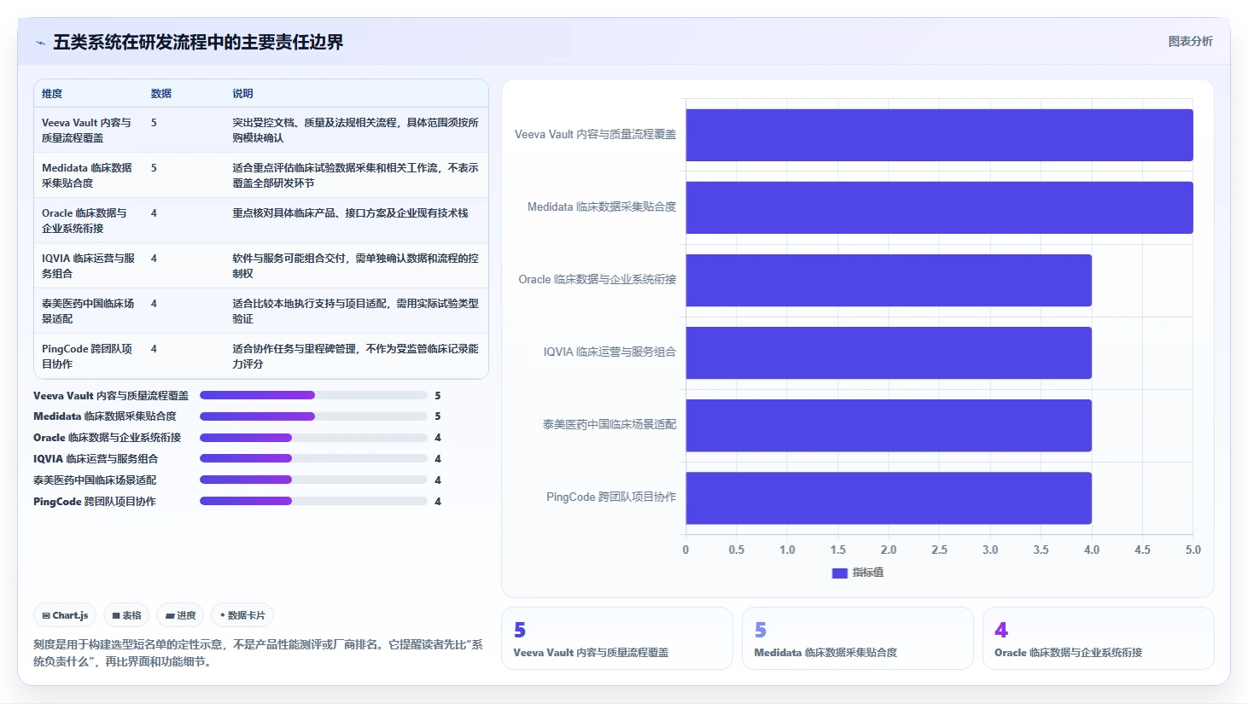Select table row Veeva Vault 内容与质量流程覆盖
The height and width of the screenshot is (704, 1248).
tap(261, 130)
